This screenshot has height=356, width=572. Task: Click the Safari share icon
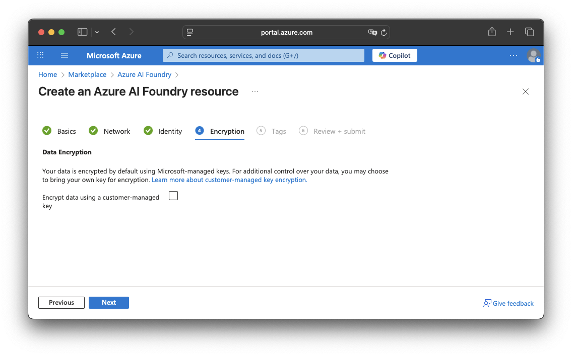click(492, 32)
